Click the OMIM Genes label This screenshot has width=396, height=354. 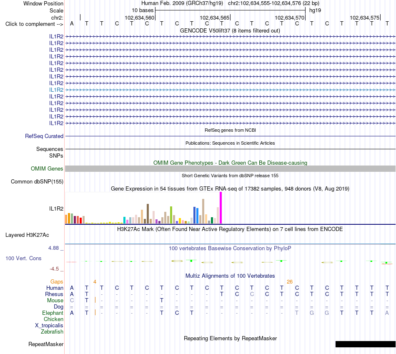click(x=47, y=168)
